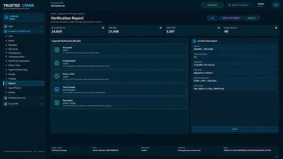The height and width of the screenshot is (159, 283).
Task: Click the Evidence Structure sidebar icon
Action: (6, 98)
